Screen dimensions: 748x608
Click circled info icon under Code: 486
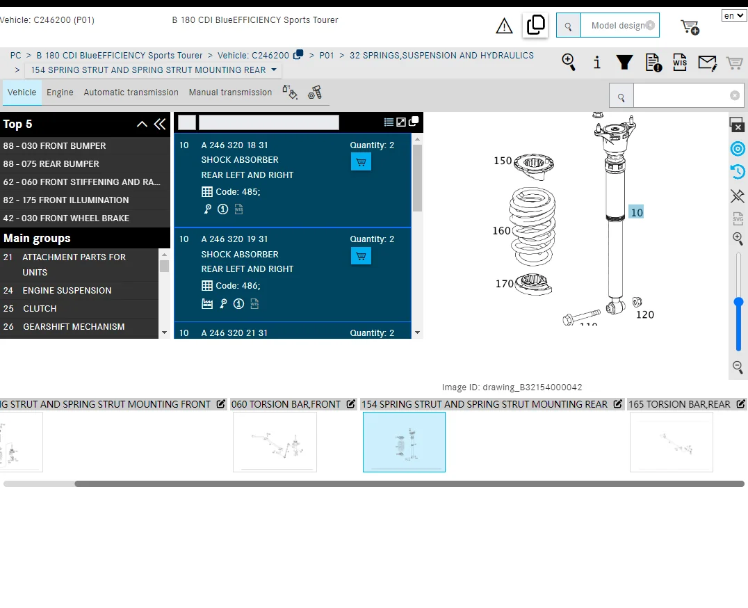[x=238, y=303]
